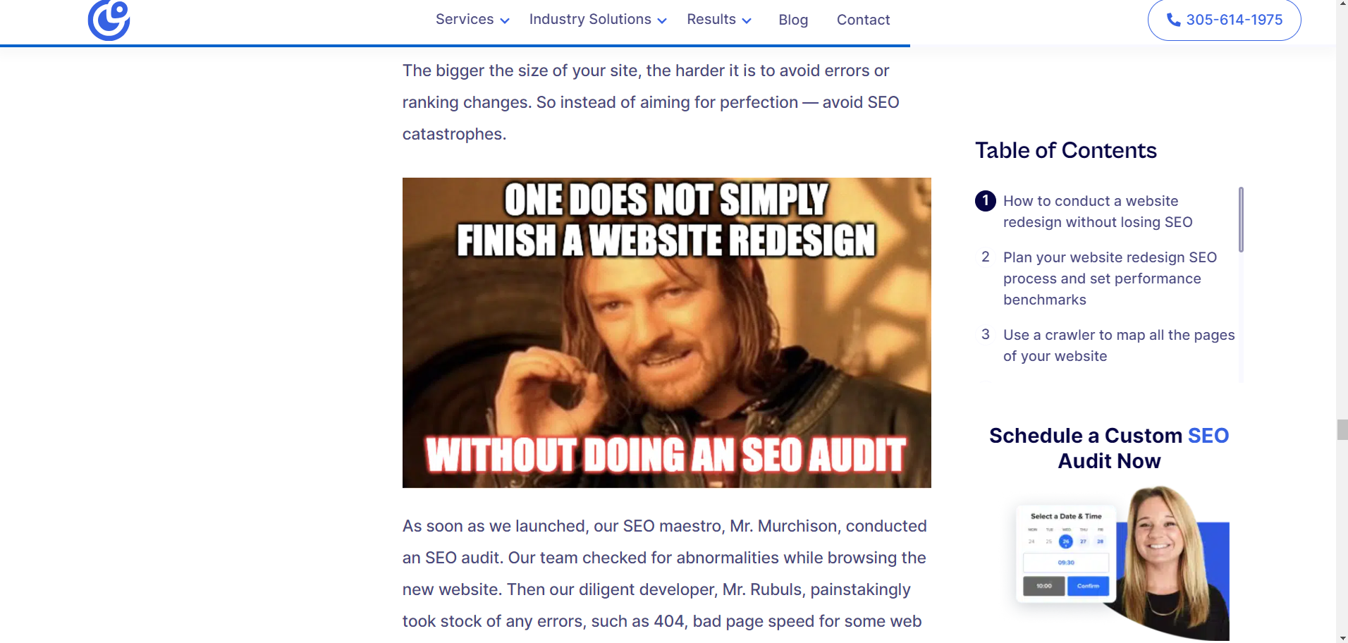Jump to 'Plan your website redesign SEO process' section

point(1110,278)
